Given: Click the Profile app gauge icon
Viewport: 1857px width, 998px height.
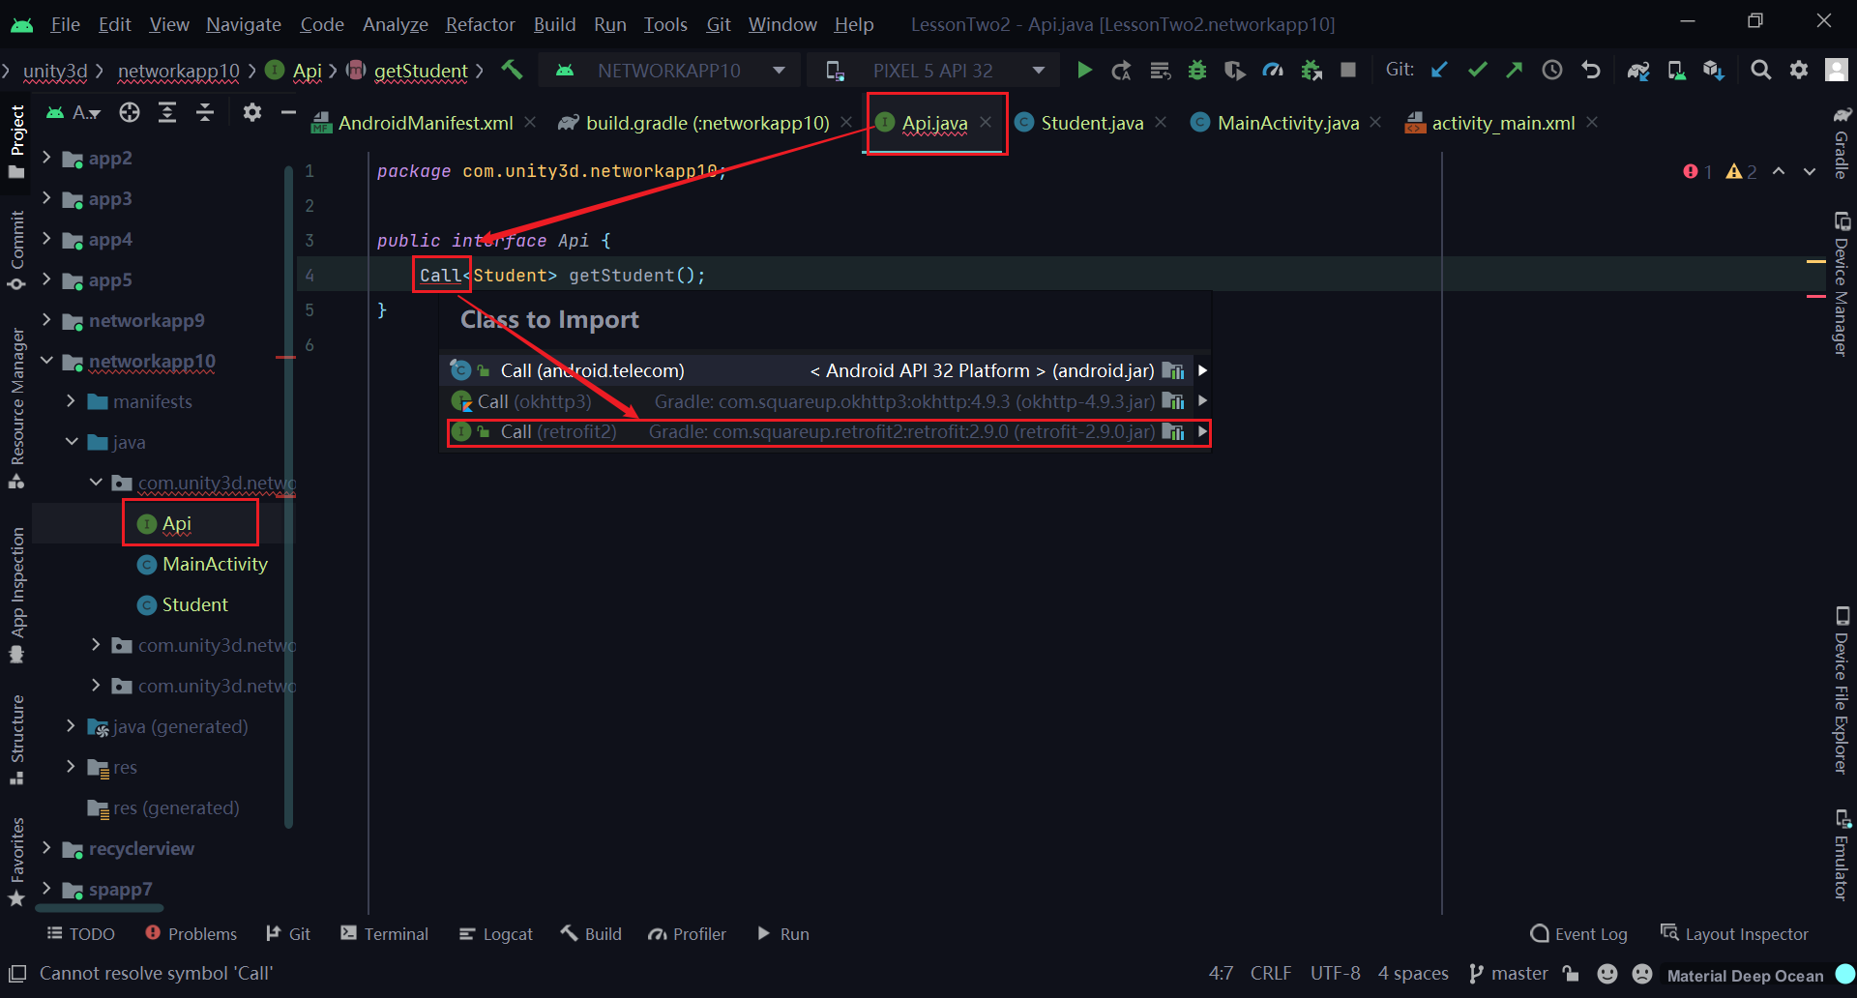Looking at the screenshot, I should pos(1273,70).
